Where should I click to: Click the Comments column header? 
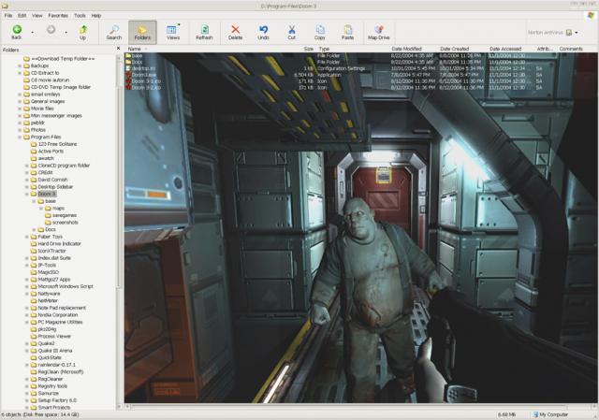click(571, 49)
